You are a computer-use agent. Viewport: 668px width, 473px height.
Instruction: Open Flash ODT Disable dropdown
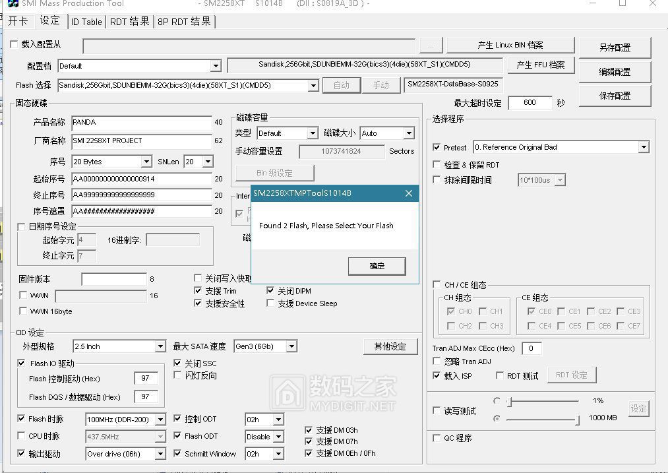pos(278,437)
